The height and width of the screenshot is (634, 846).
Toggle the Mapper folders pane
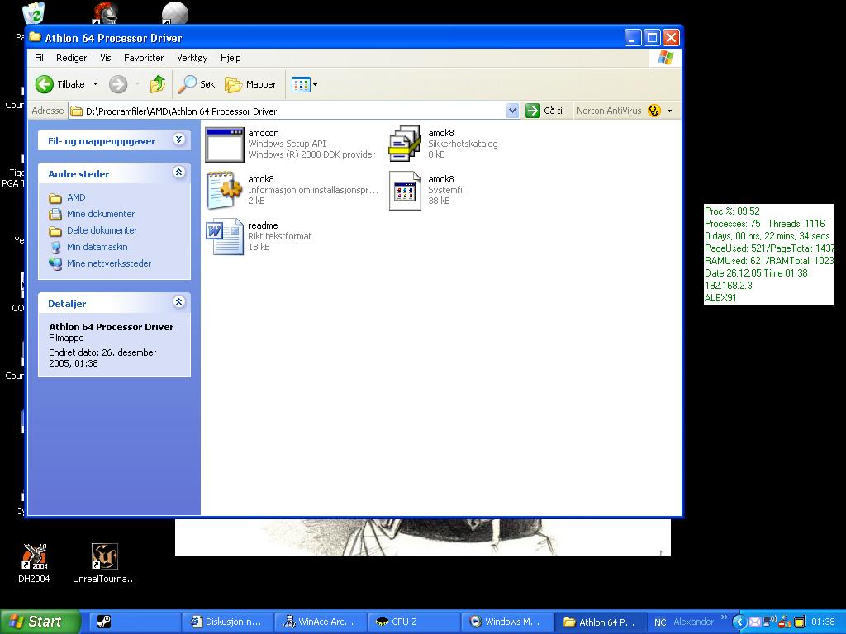pyautogui.click(x=251, y=84)
